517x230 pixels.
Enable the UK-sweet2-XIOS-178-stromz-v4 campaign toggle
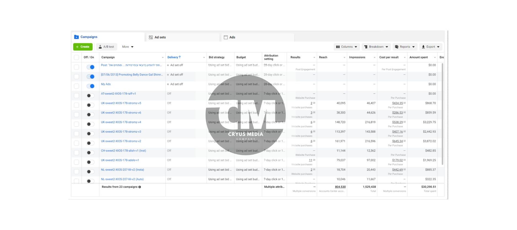[90, 124]
